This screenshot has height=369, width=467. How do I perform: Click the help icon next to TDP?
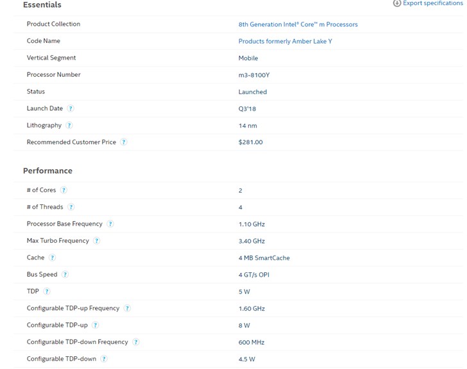pos(47,291)
